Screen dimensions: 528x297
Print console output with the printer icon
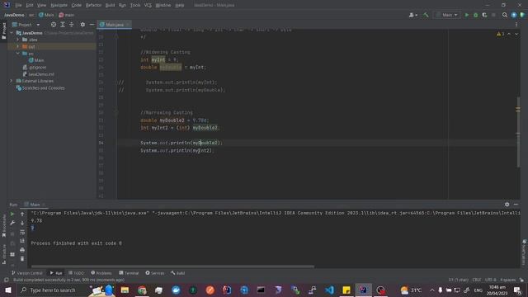click(22, 250)
